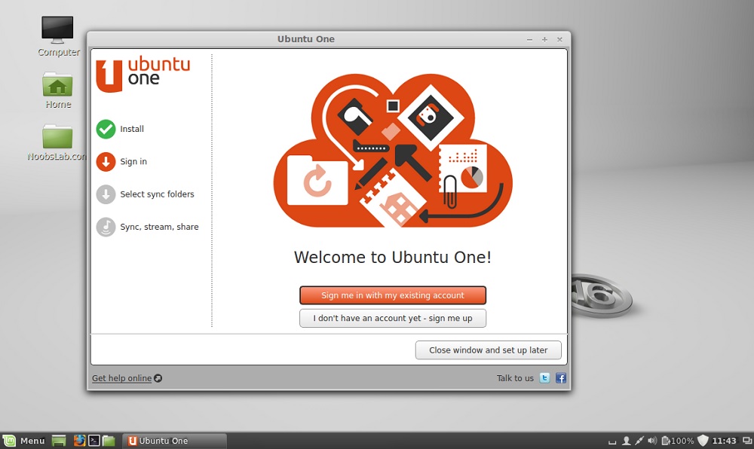The image size is (754, 449).
Task: Launch Firefox from the panel
Action: point(79,441)
